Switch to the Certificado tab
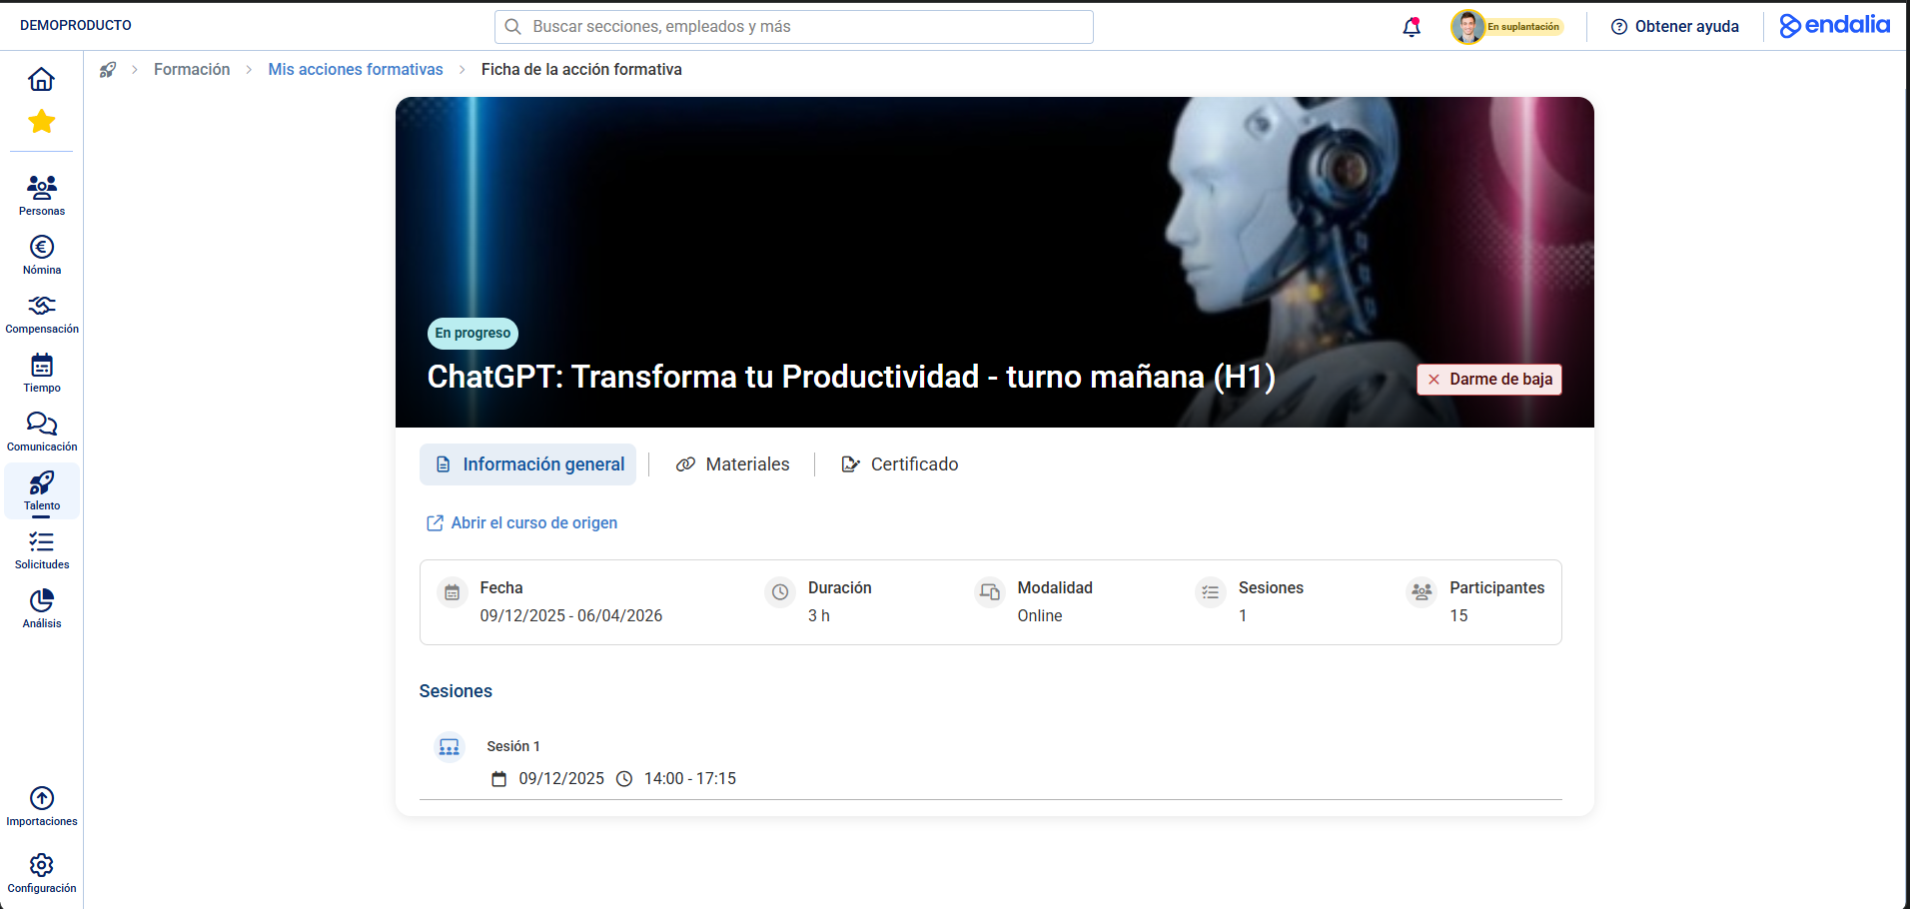Screen dimensions: 1910x909 click(x=899, y=464)
